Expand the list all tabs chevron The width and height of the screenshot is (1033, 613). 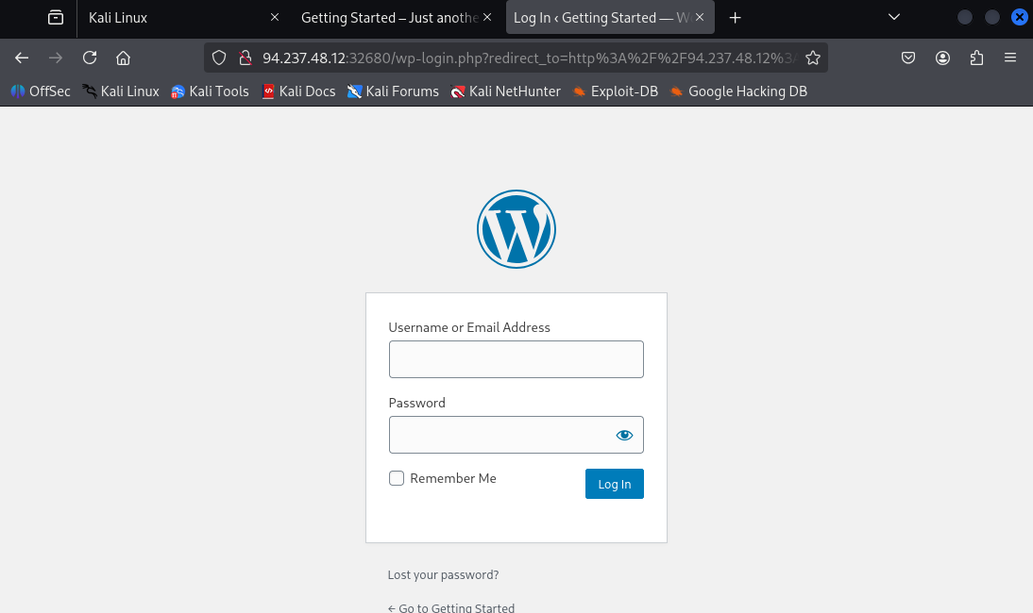894,17
